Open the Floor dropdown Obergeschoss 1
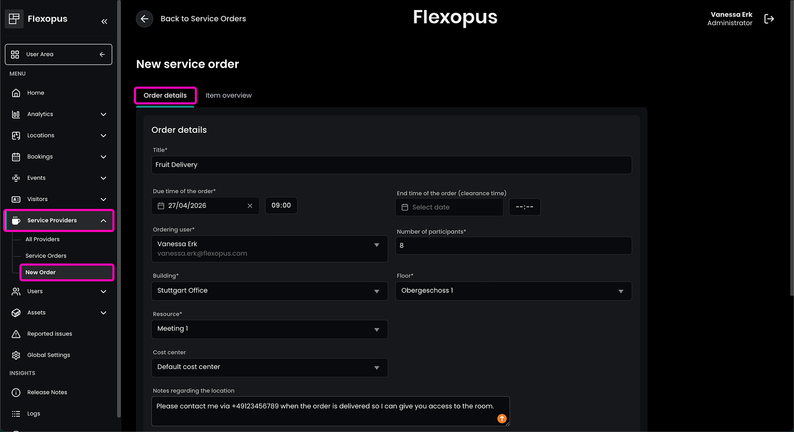The image size is (794, 432). click(x=513, y=291)
